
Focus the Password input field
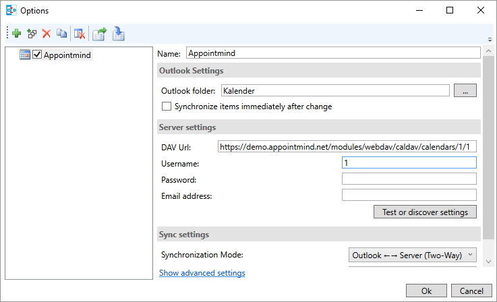(x=409, y=179)
